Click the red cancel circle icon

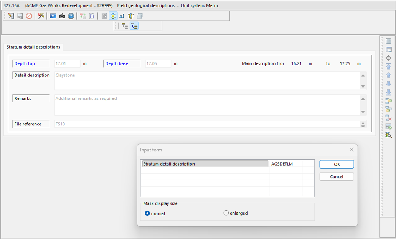[29, 16]
